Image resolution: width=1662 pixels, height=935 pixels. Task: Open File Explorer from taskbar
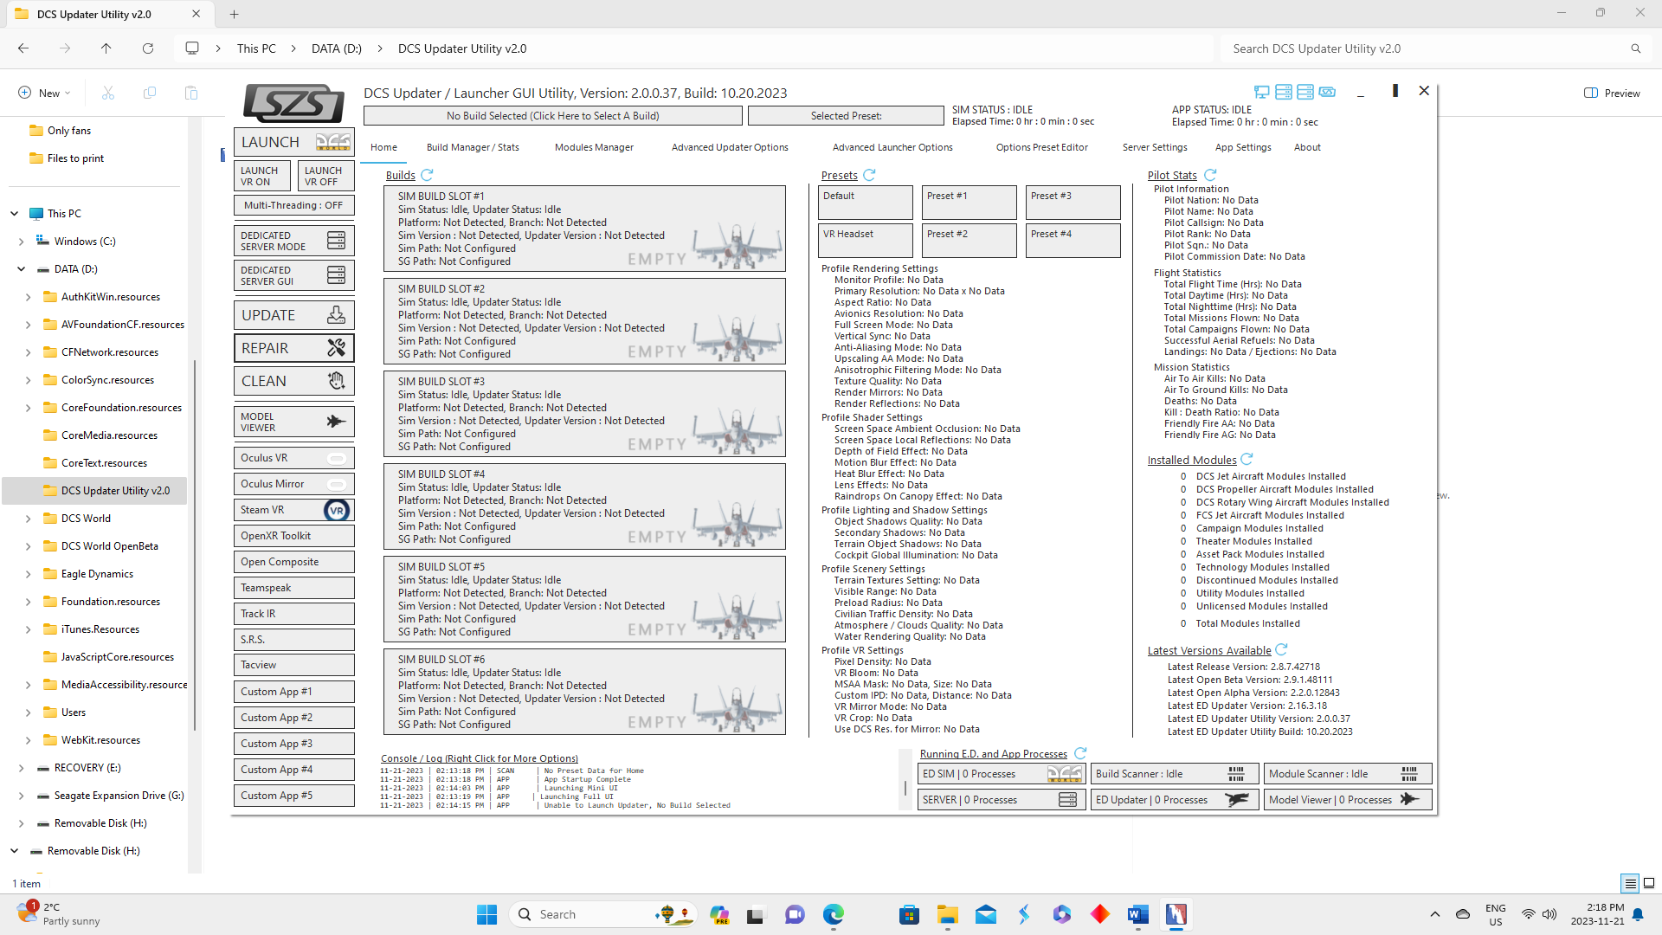coord(947,914)
